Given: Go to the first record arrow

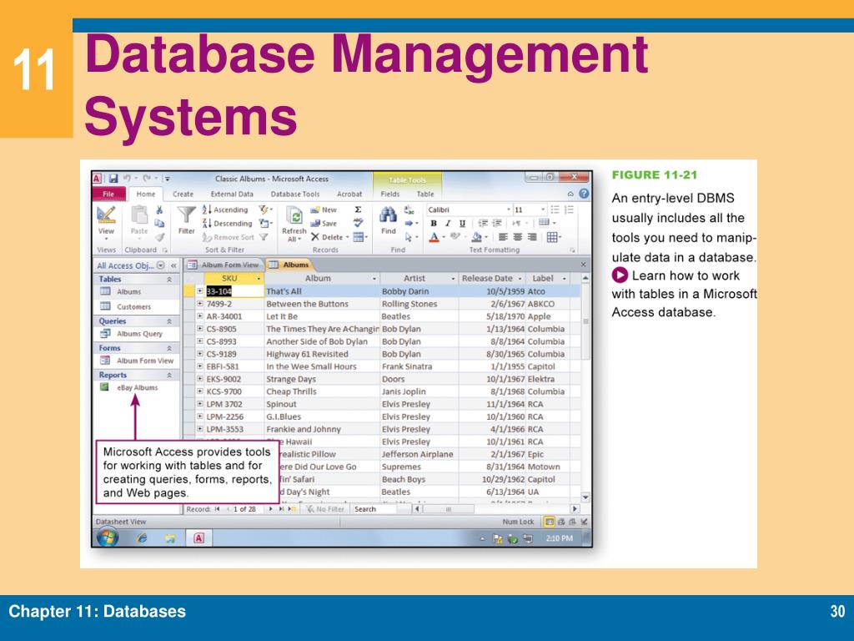Looking at the screenshot, I should [x=218, y=509].
